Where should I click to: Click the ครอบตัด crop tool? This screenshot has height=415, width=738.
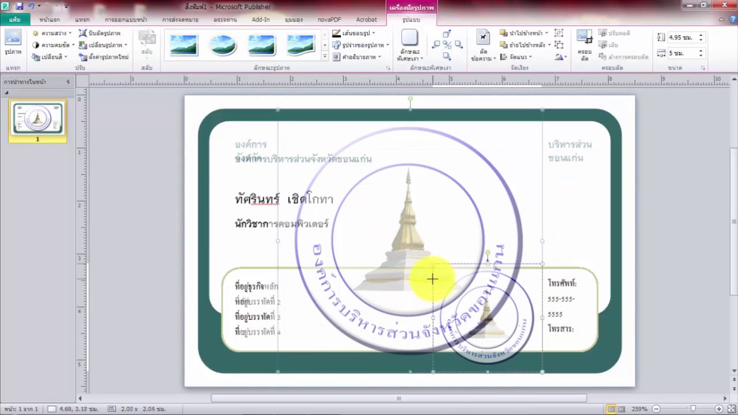585,46
